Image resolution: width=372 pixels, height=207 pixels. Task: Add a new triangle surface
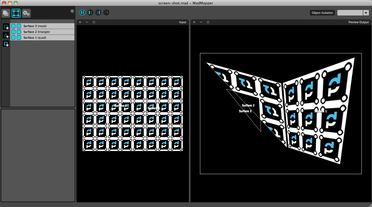(6, 35)
